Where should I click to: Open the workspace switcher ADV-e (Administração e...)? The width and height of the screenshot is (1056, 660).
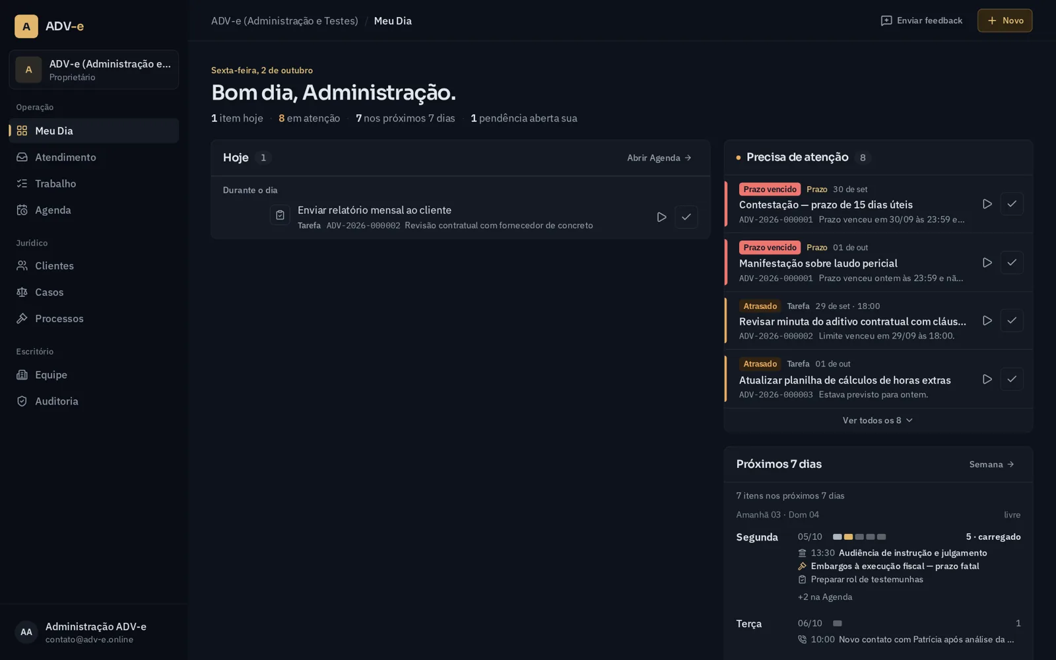tap(94, 70)
